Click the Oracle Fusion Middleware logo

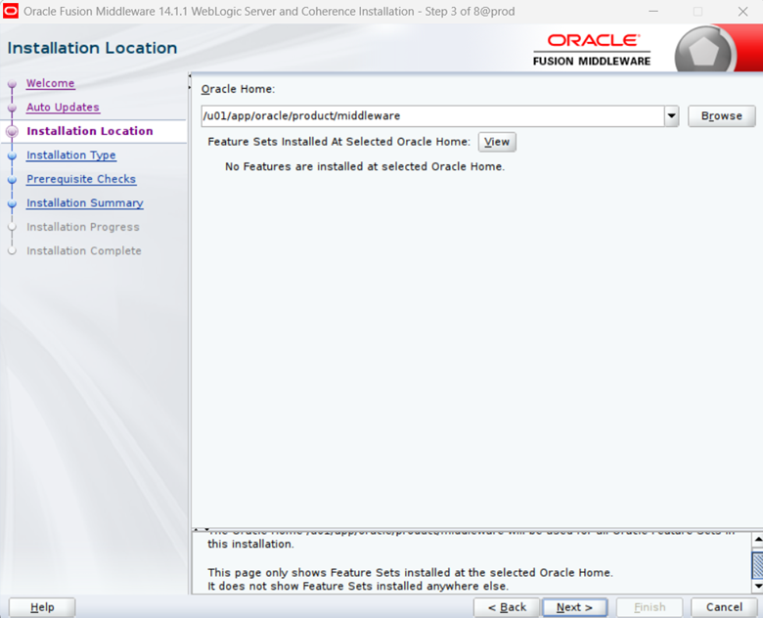tap(592, 50)
